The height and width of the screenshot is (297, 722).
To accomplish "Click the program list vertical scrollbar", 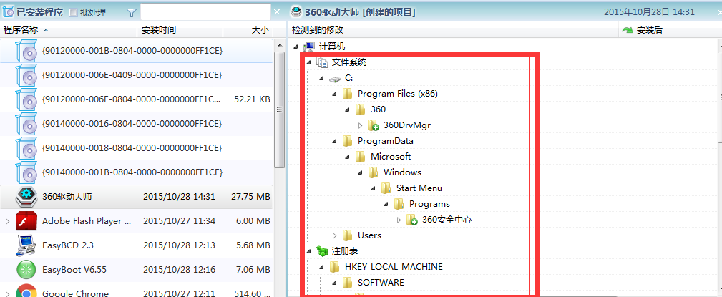I will point(280,107).
